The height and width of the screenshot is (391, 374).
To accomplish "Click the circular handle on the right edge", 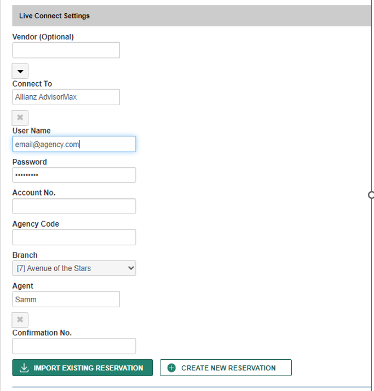I will point(371,195).
